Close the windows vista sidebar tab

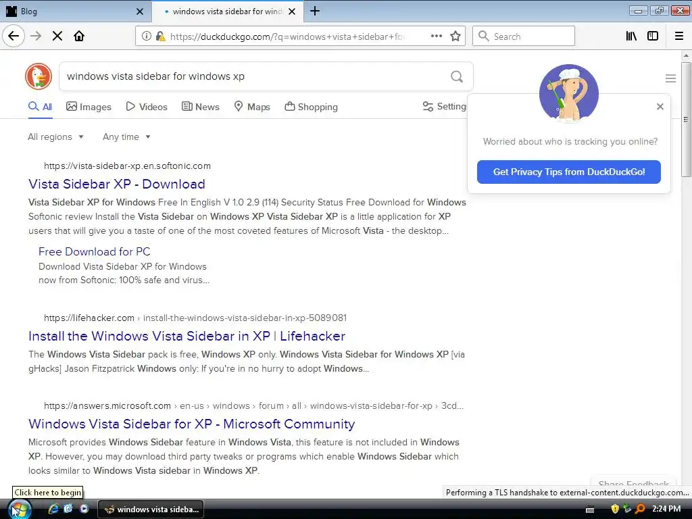tap(292, 11)
